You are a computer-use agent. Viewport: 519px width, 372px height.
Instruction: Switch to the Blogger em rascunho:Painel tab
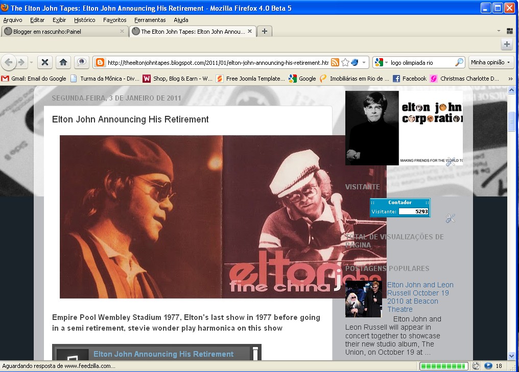(65, 32)
